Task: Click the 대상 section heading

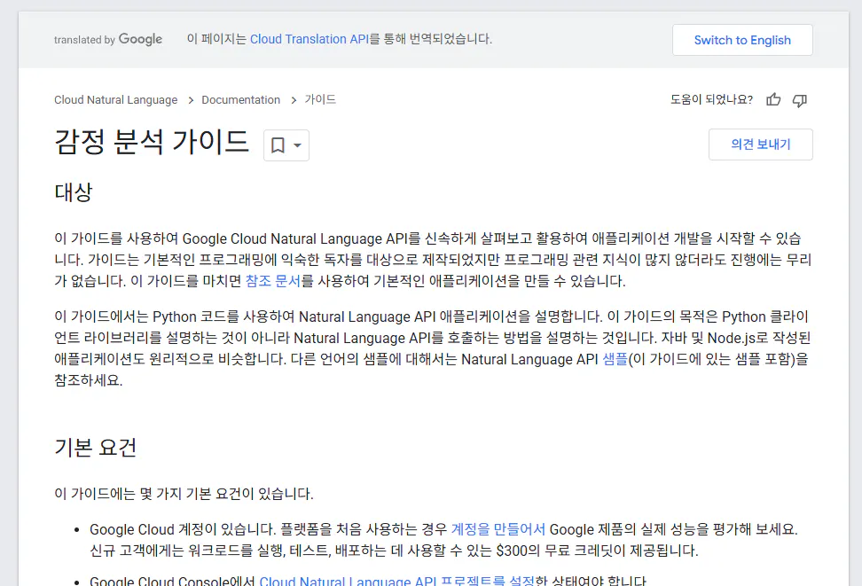Action: point(73,192)
